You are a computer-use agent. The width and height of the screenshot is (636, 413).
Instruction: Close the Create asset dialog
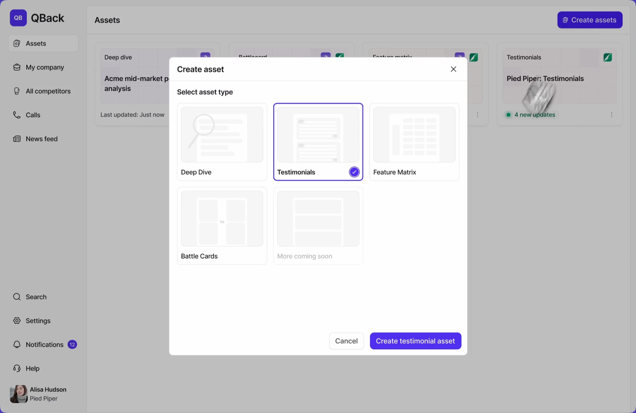(x=453, y=69)
